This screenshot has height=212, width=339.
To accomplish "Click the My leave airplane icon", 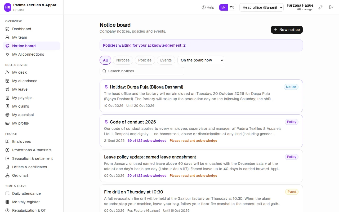I will click(x=7, y=89).
